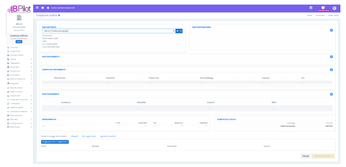Viewport: 346px width, 167px height.
Task: Click the help icon beside Creazione ordine
Action: tap(59, 15)
